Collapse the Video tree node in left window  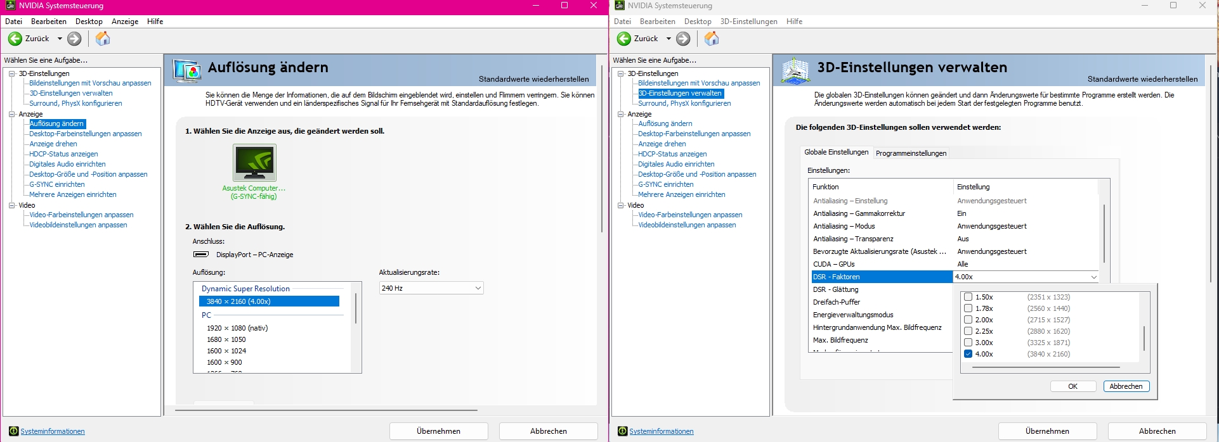coord(11,205)
